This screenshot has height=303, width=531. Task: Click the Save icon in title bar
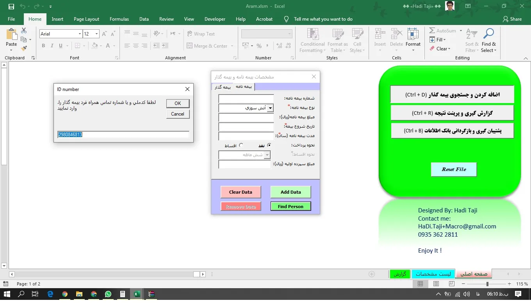11,6
